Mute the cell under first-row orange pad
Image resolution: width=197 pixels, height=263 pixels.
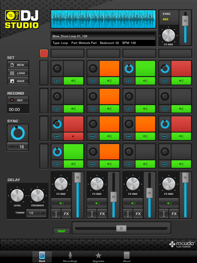click(109, 81)
